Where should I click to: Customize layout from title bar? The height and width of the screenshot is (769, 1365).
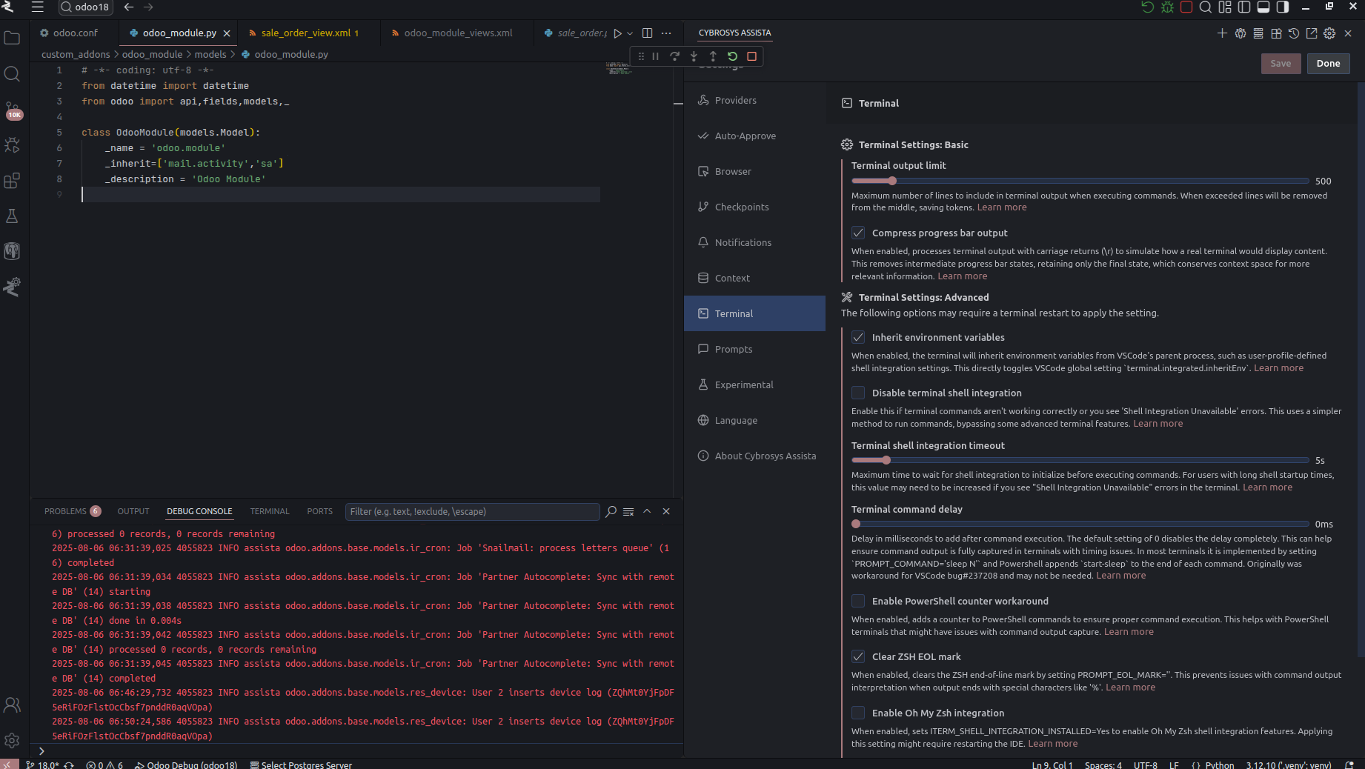coord(1225,7)
